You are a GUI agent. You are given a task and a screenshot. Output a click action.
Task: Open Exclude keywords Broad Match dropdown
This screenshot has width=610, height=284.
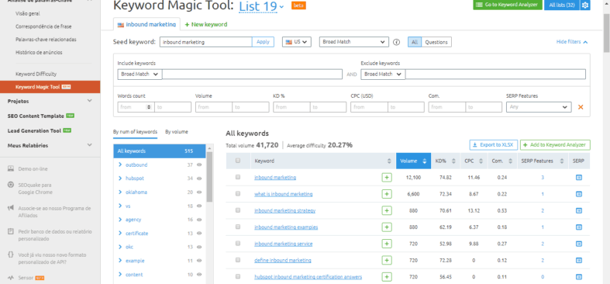383,74
